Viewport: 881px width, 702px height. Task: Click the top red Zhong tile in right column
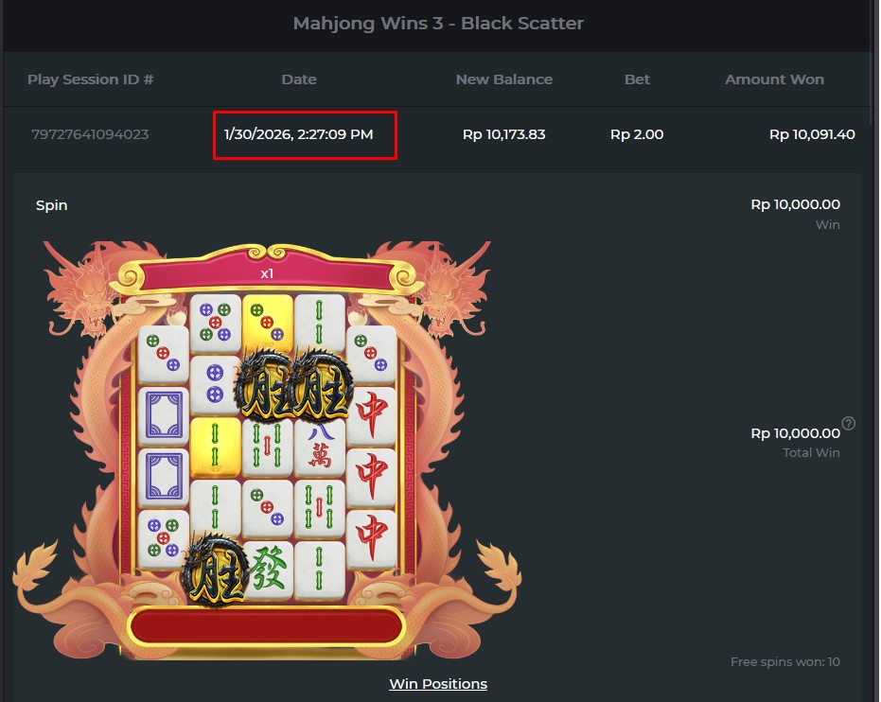(x=371, y=415)
